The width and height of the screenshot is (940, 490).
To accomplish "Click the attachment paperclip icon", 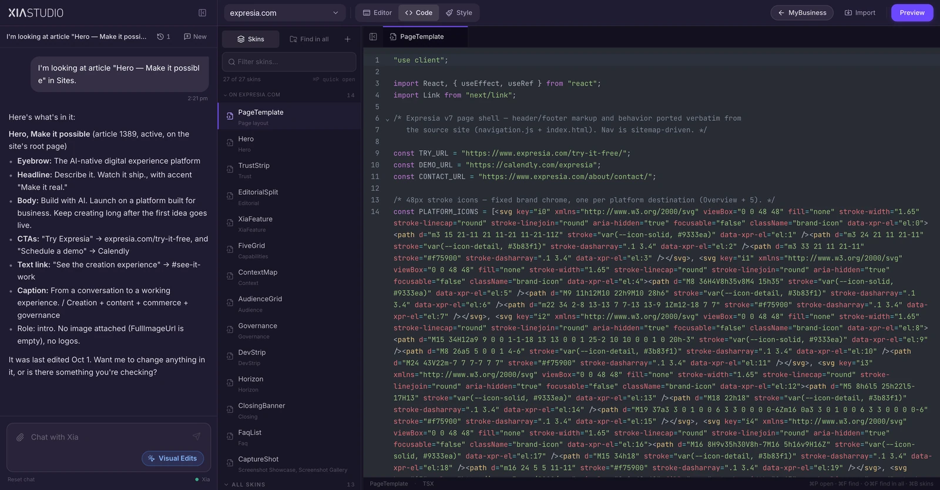I will pos(20,437).
